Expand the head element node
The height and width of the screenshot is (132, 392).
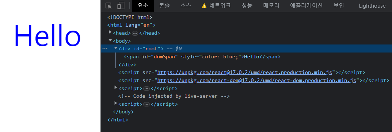click(110, 32)
